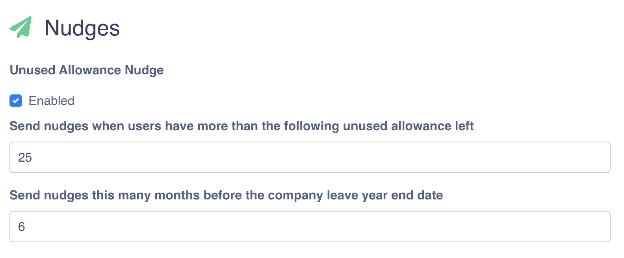Click the word Enabled next to checkbox
This screenshot has width=624, height=258.
point(51,101)
